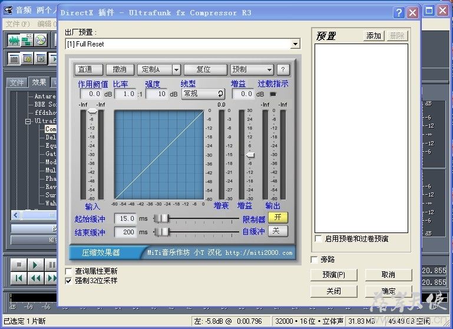The width and height of the screenshot is (453, 329).
Task: Switch to waveform edit view icon
Action: 14,41
